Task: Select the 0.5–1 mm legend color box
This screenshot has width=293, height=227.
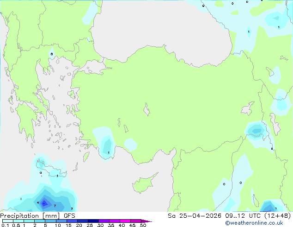Action: 18,221
